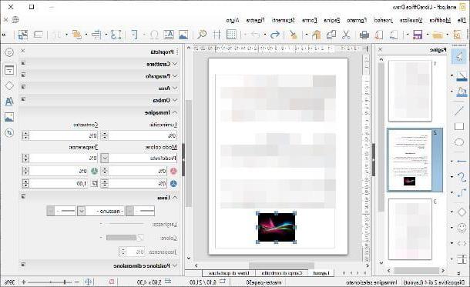Open the Strumenti menu
Viewport: 470px width, 287px height.
coord(284,20)
